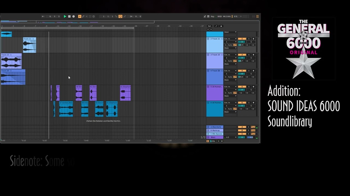Open the MIDI map mode

[x=220, y=16]
